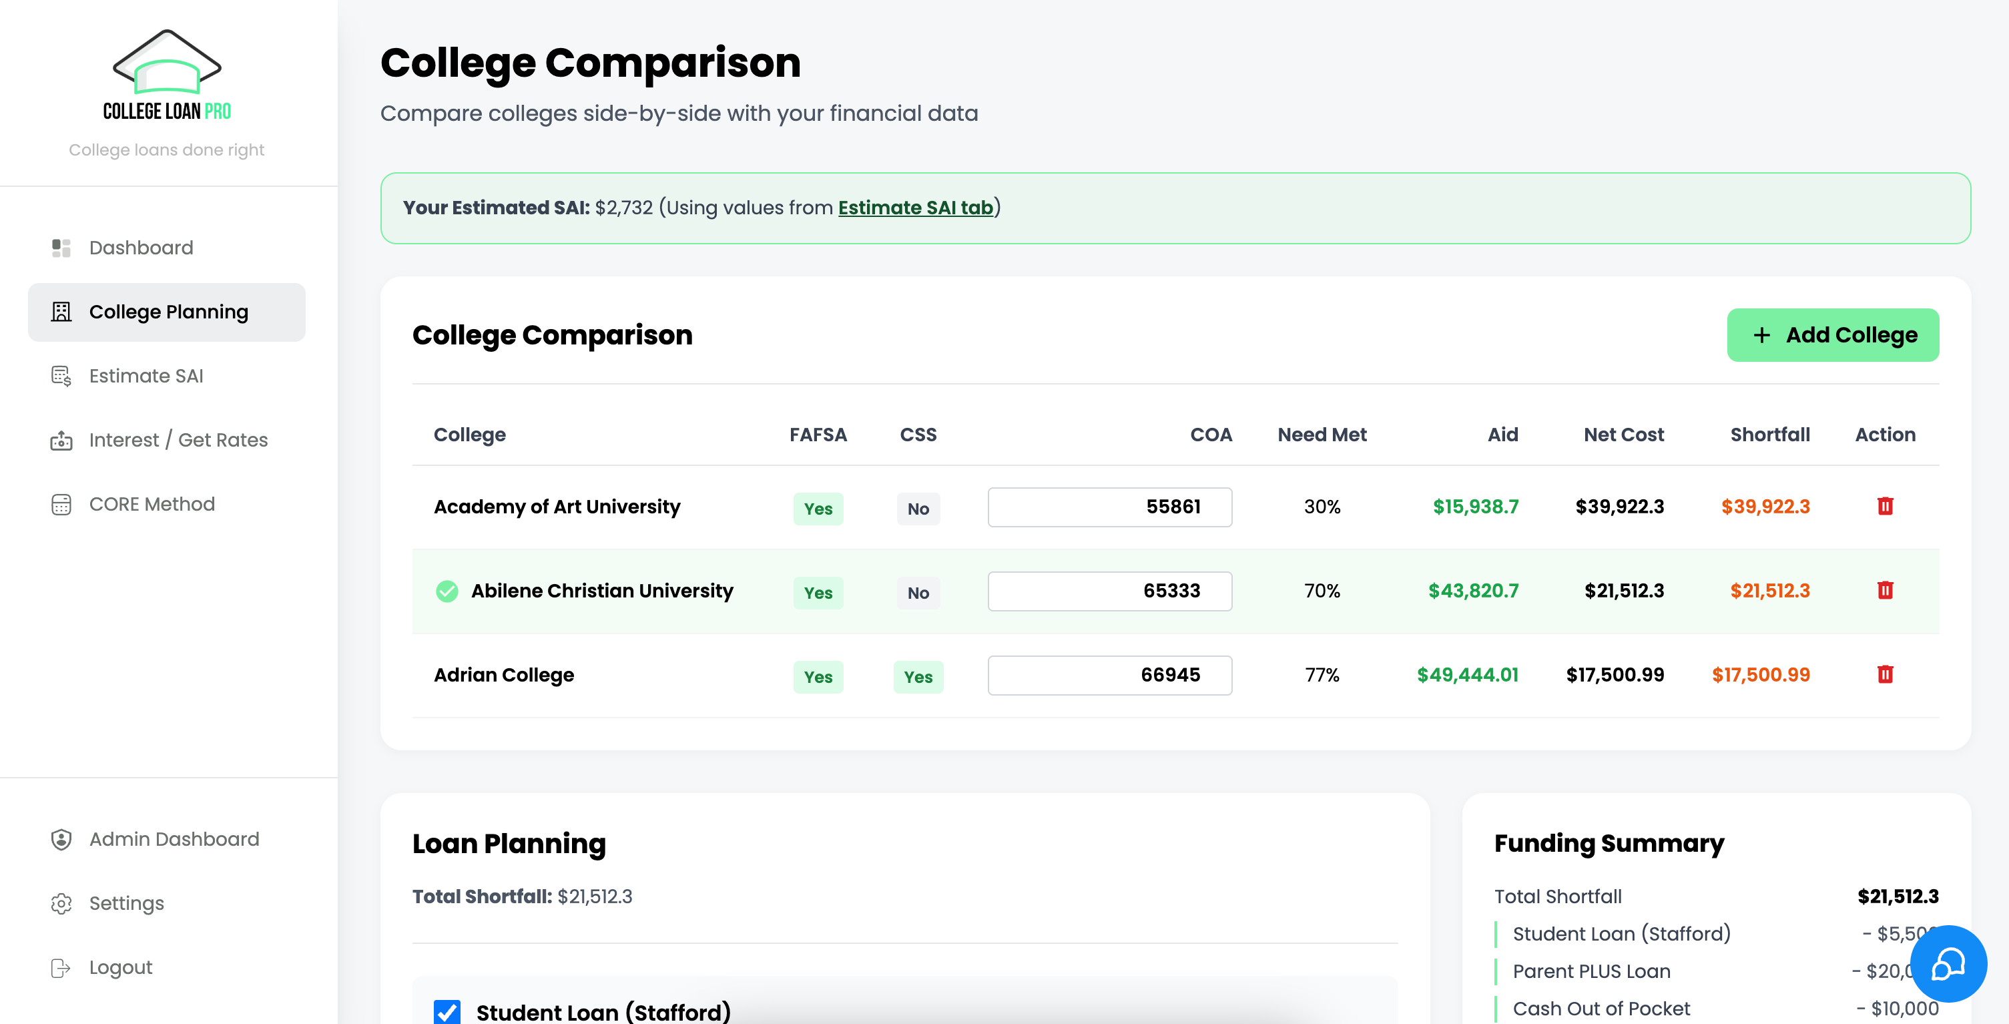Log out of the account
Image resolution: width=2009 pixels, height=1024 pixels.
click(x=167, y=968)
